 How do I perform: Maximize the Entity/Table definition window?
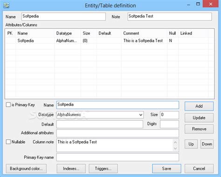point(198,4)
